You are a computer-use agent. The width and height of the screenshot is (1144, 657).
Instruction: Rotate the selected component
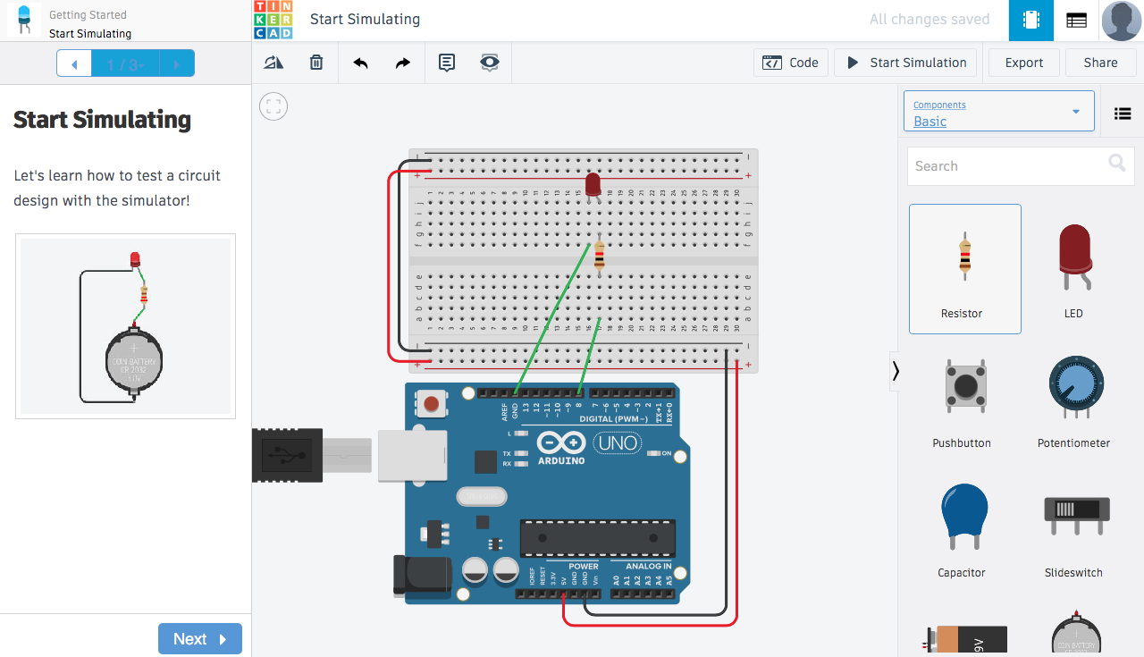click(x=273, y=63)
